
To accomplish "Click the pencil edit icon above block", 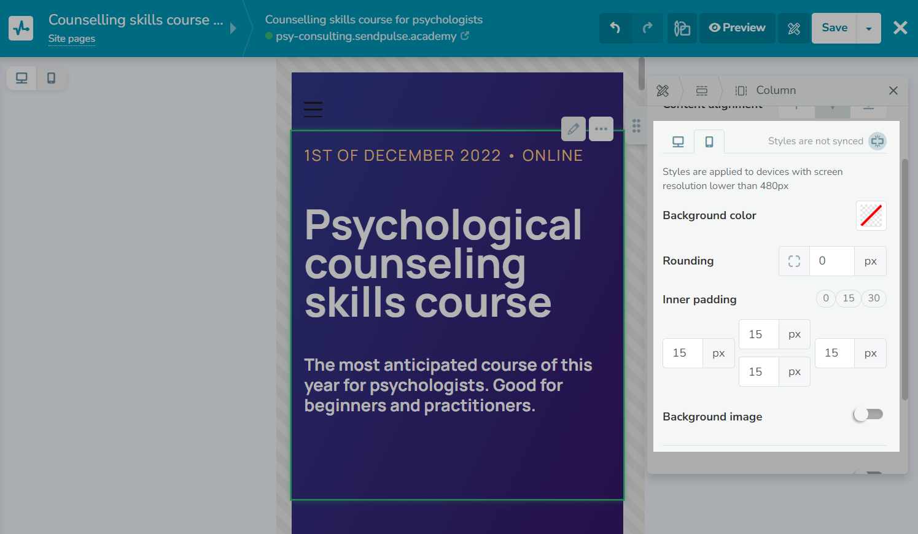I will 573,129.
